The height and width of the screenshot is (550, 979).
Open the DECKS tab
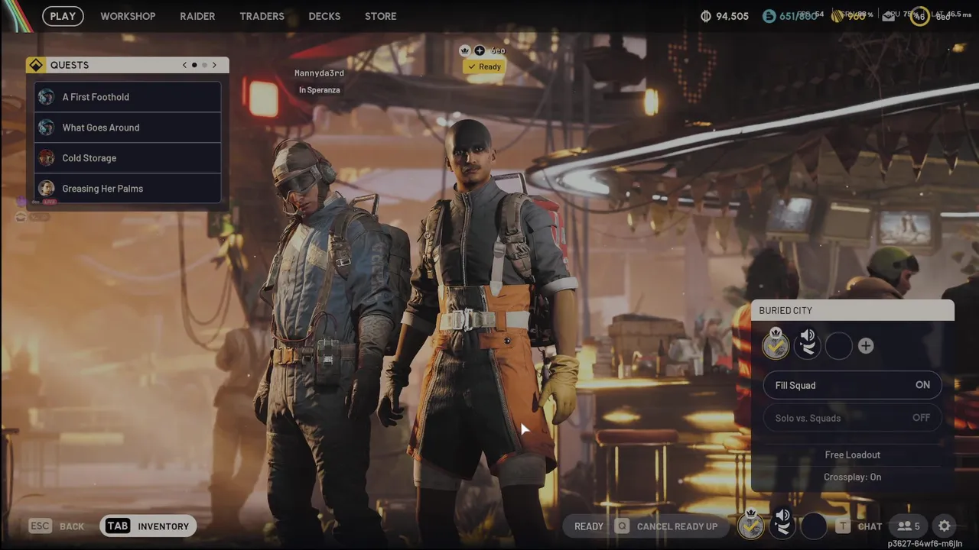324,16
